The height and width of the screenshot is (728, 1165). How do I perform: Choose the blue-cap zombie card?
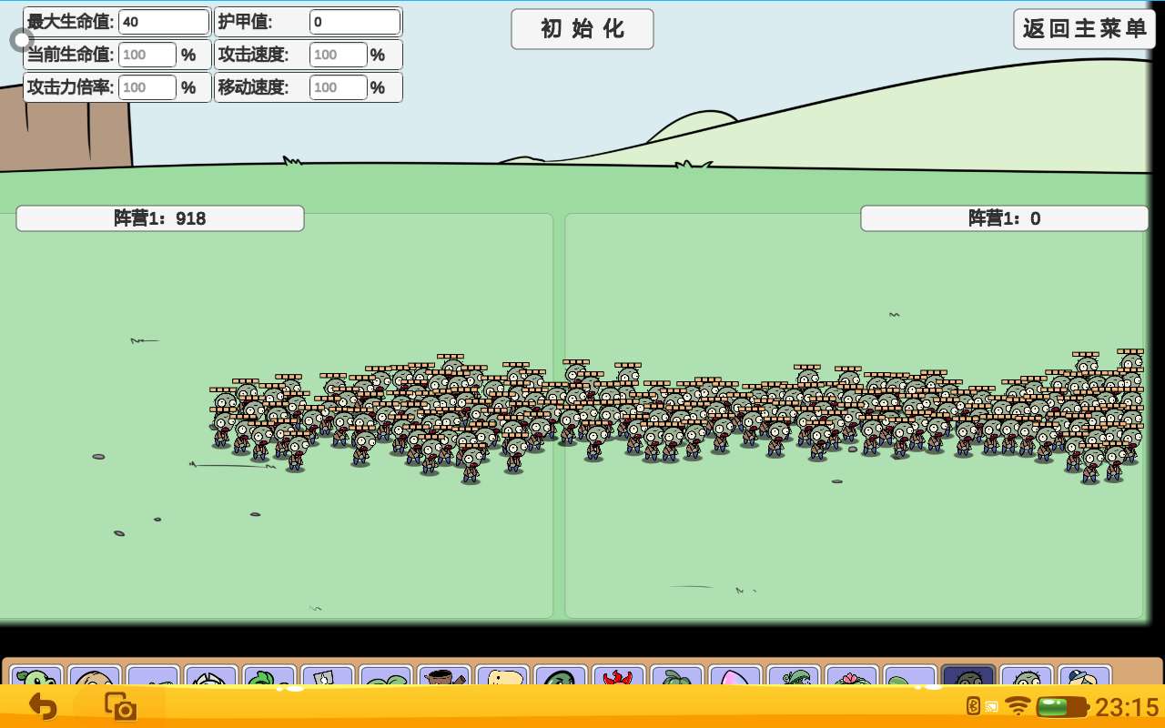pos(1085,677)
